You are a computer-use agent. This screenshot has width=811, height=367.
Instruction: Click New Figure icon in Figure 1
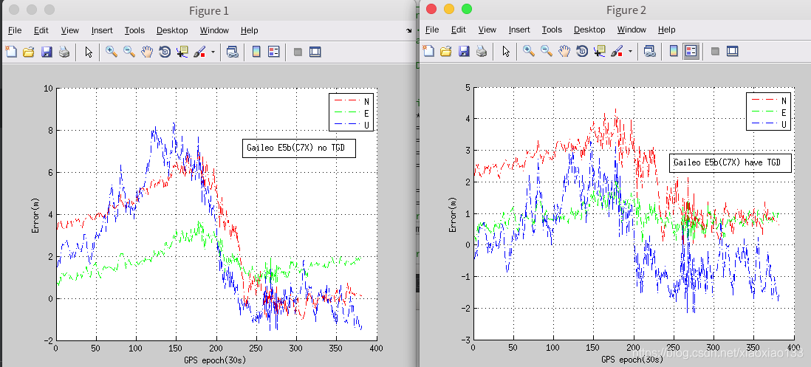[11, 51]
